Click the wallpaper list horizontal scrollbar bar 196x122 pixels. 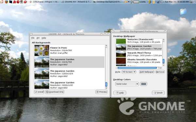(x=137, y=68)
